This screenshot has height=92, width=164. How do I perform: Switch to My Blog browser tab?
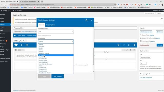[29, 2]
